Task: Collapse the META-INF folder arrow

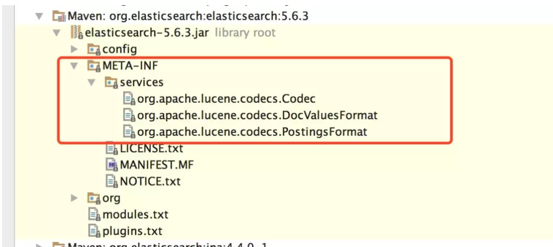Action: point(74,66)
